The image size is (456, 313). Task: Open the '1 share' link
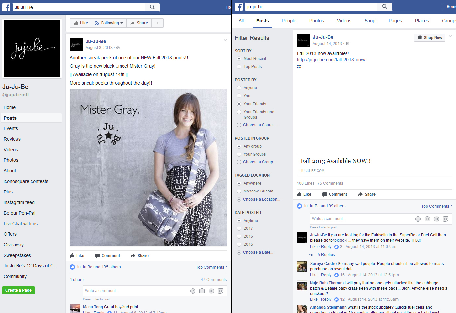(x=77, y=280)
